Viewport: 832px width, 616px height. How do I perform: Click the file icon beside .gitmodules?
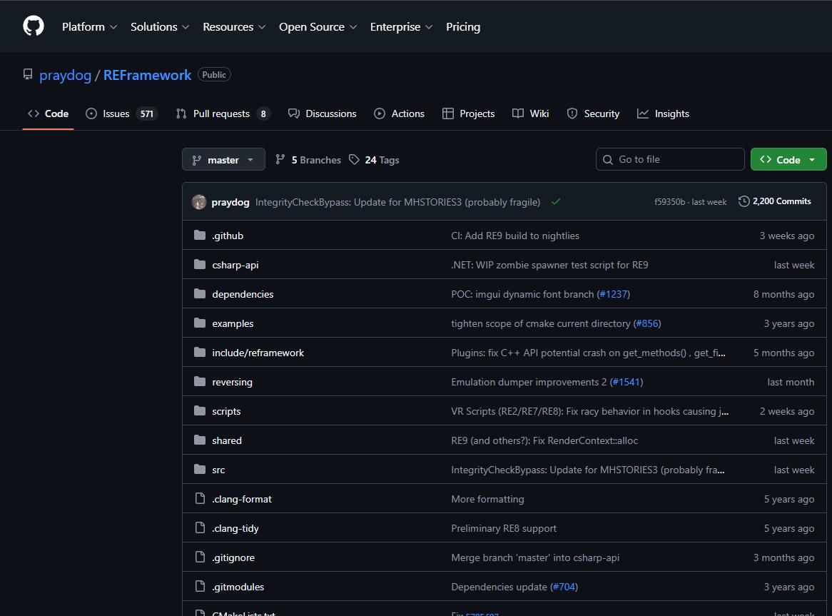coord(200,587)
